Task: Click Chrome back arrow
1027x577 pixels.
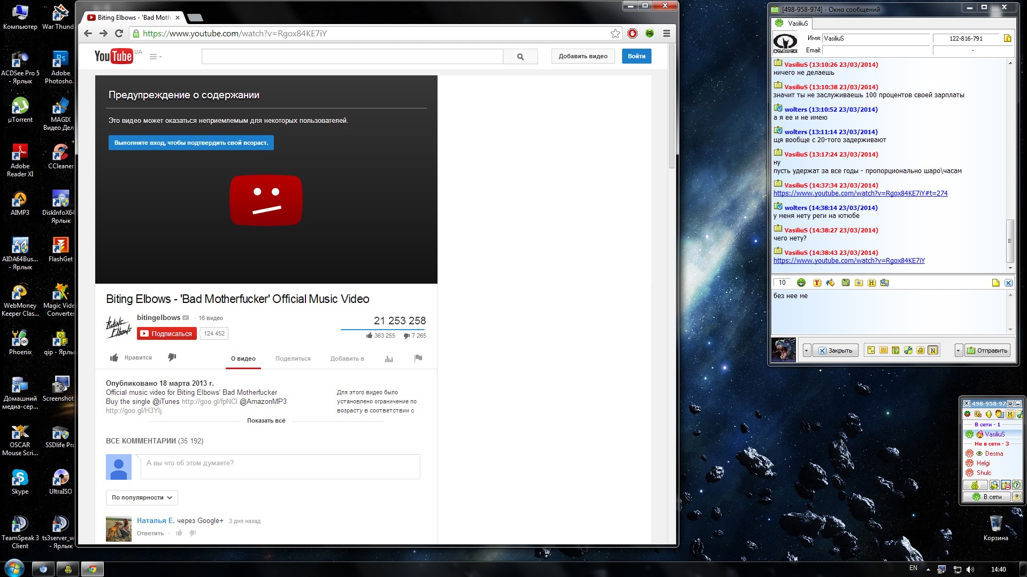Action: 88,33
